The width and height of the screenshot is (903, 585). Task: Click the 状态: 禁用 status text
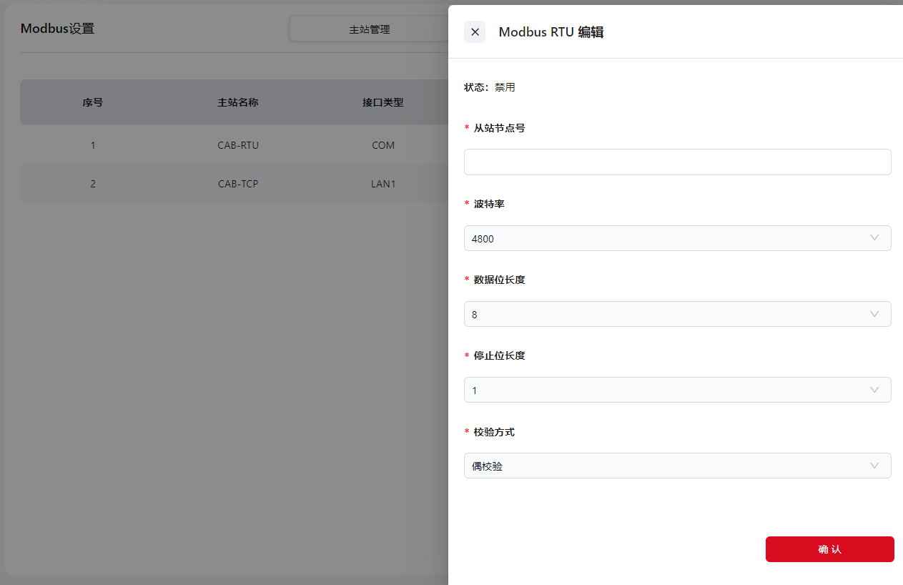pos(490,87)
